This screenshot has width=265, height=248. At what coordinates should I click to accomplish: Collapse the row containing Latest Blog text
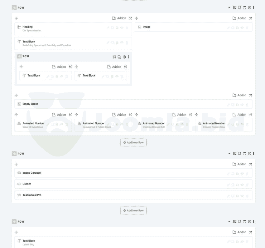pos(229,222)
